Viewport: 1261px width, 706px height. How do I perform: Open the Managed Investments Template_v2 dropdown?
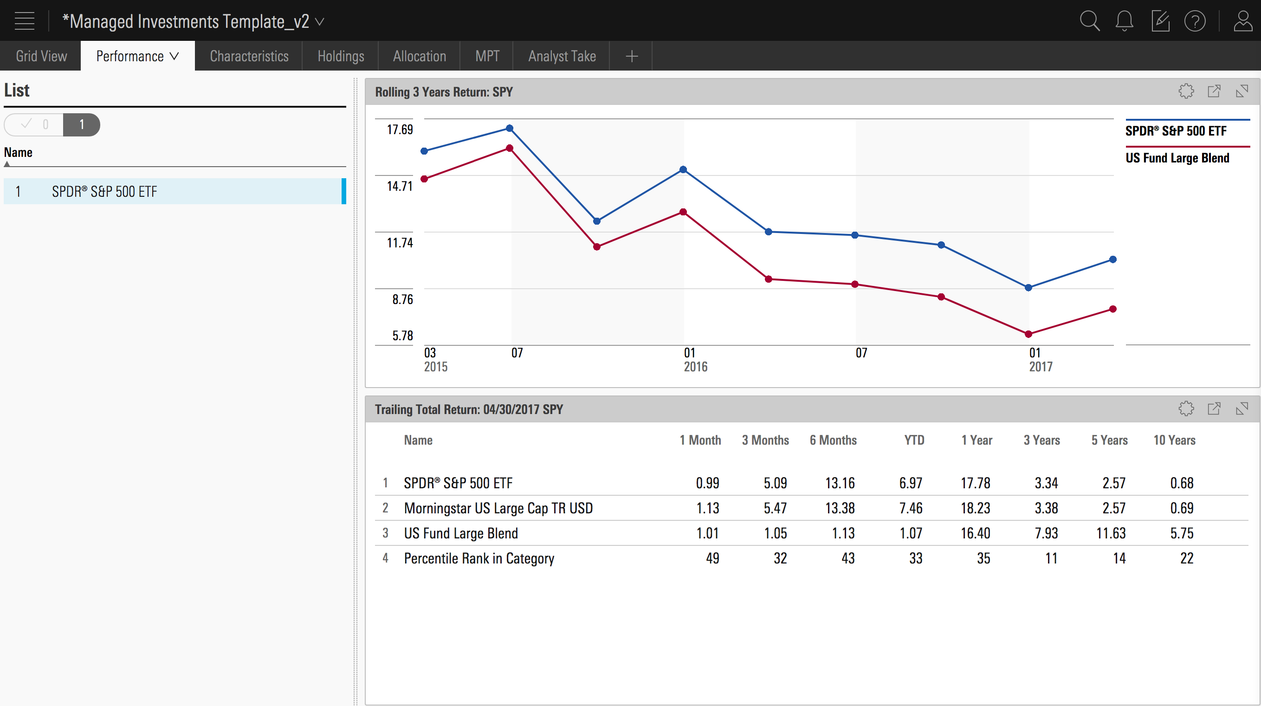click(x=320, y=21)
